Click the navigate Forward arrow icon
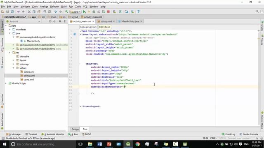 pyautogui.click(x=61, y=12)
